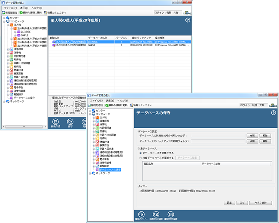Select ネットワーク globe icon in front window tree
279x223 pixels.
pos(94,173)
